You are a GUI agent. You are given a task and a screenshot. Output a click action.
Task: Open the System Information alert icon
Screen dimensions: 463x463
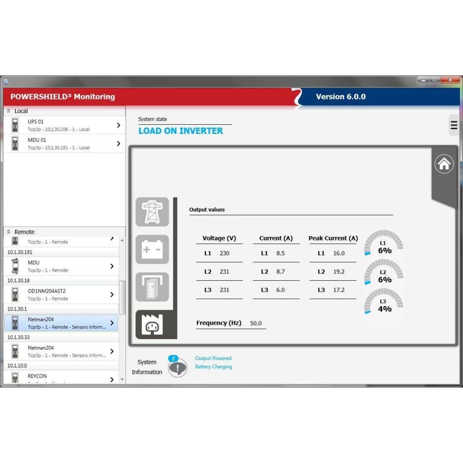177,368
